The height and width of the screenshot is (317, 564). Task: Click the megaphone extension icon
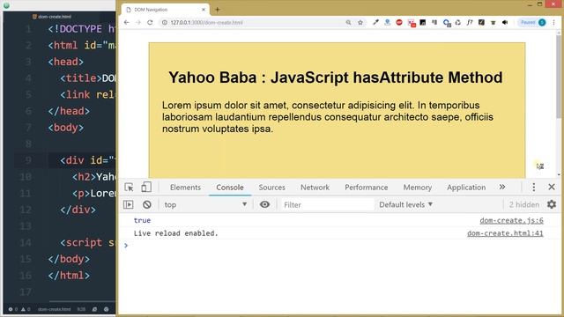(x=505, y=22)
